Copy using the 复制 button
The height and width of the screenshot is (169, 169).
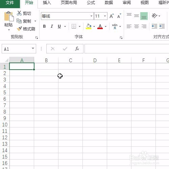pos(24,21)
